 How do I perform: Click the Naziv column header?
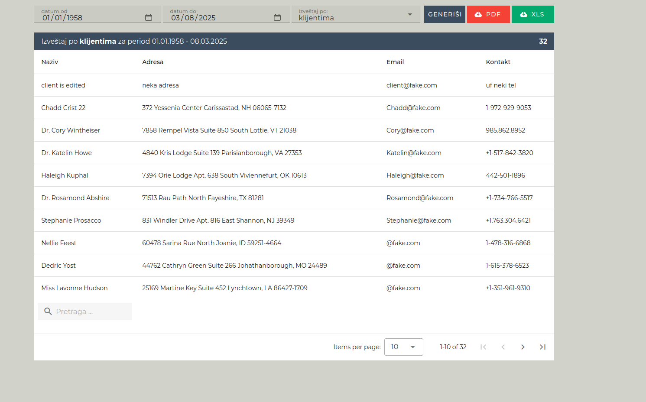pos(50,62)
